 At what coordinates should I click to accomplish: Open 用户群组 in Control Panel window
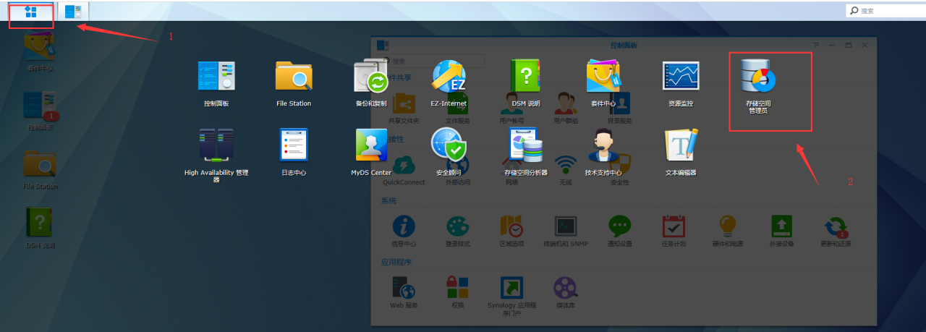click(566, 110)
